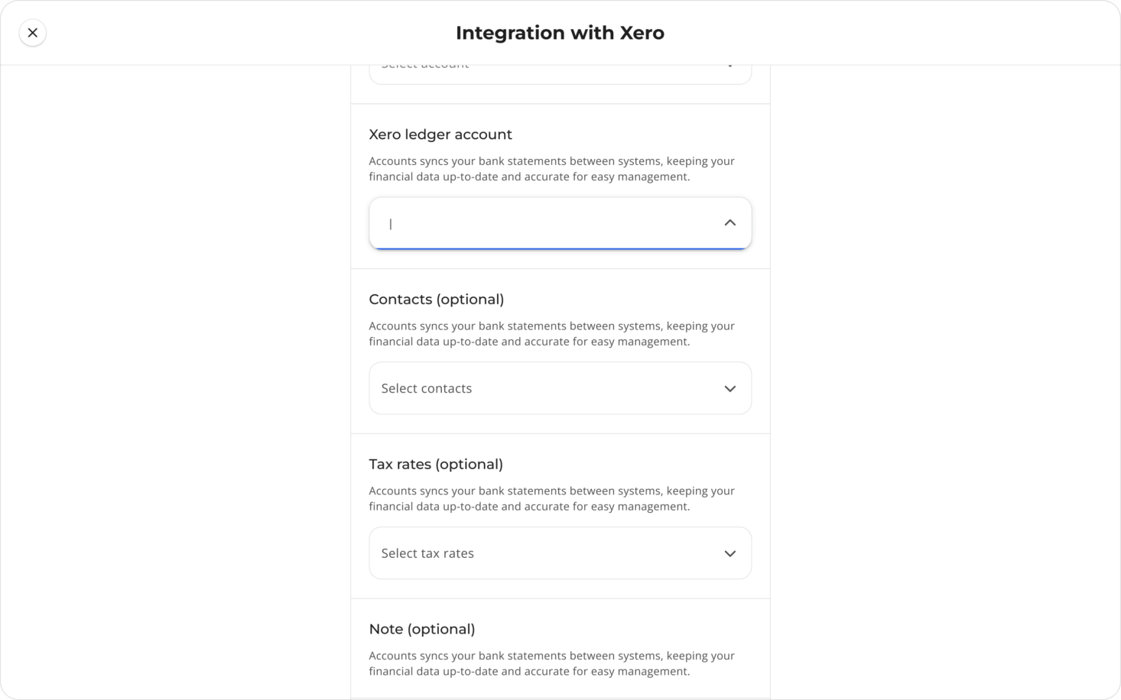This screenshot has height=700, width=1121.
Task: Click the description under Note (optional)
Action: 551,663
